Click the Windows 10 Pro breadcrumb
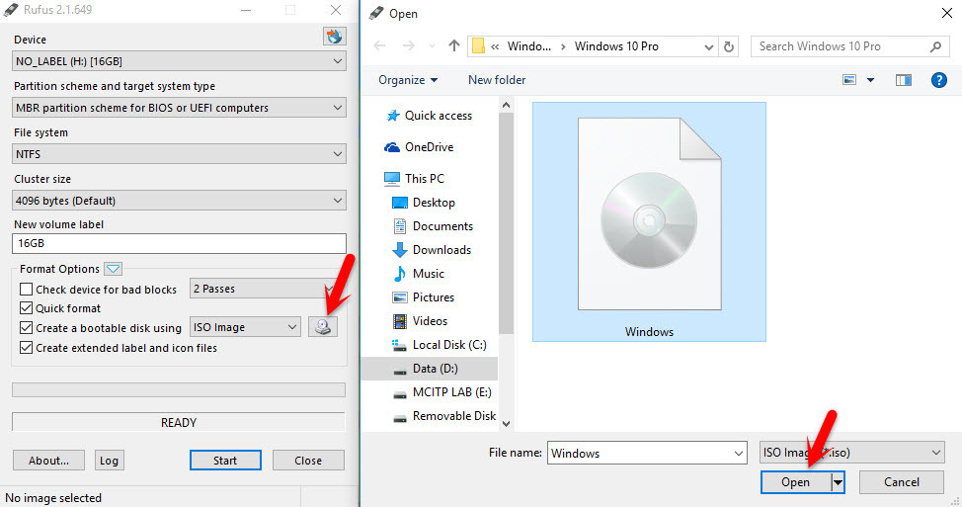Viewport: 962px width, 507px height. 616,46
